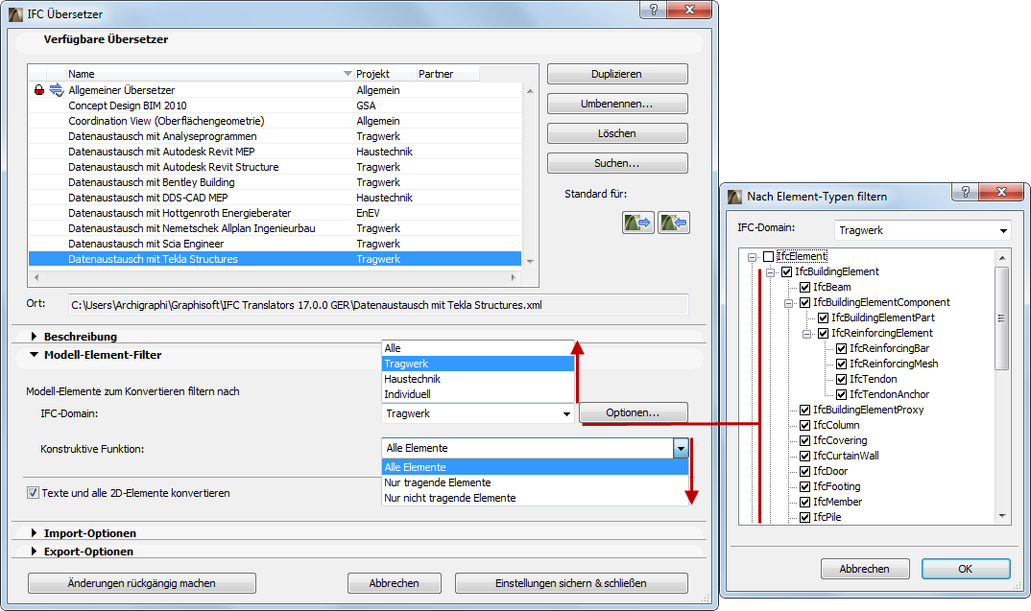Select Datenaustausch mit Tekla Structures row
The image size is (1031, 611).
coord(275,259)
